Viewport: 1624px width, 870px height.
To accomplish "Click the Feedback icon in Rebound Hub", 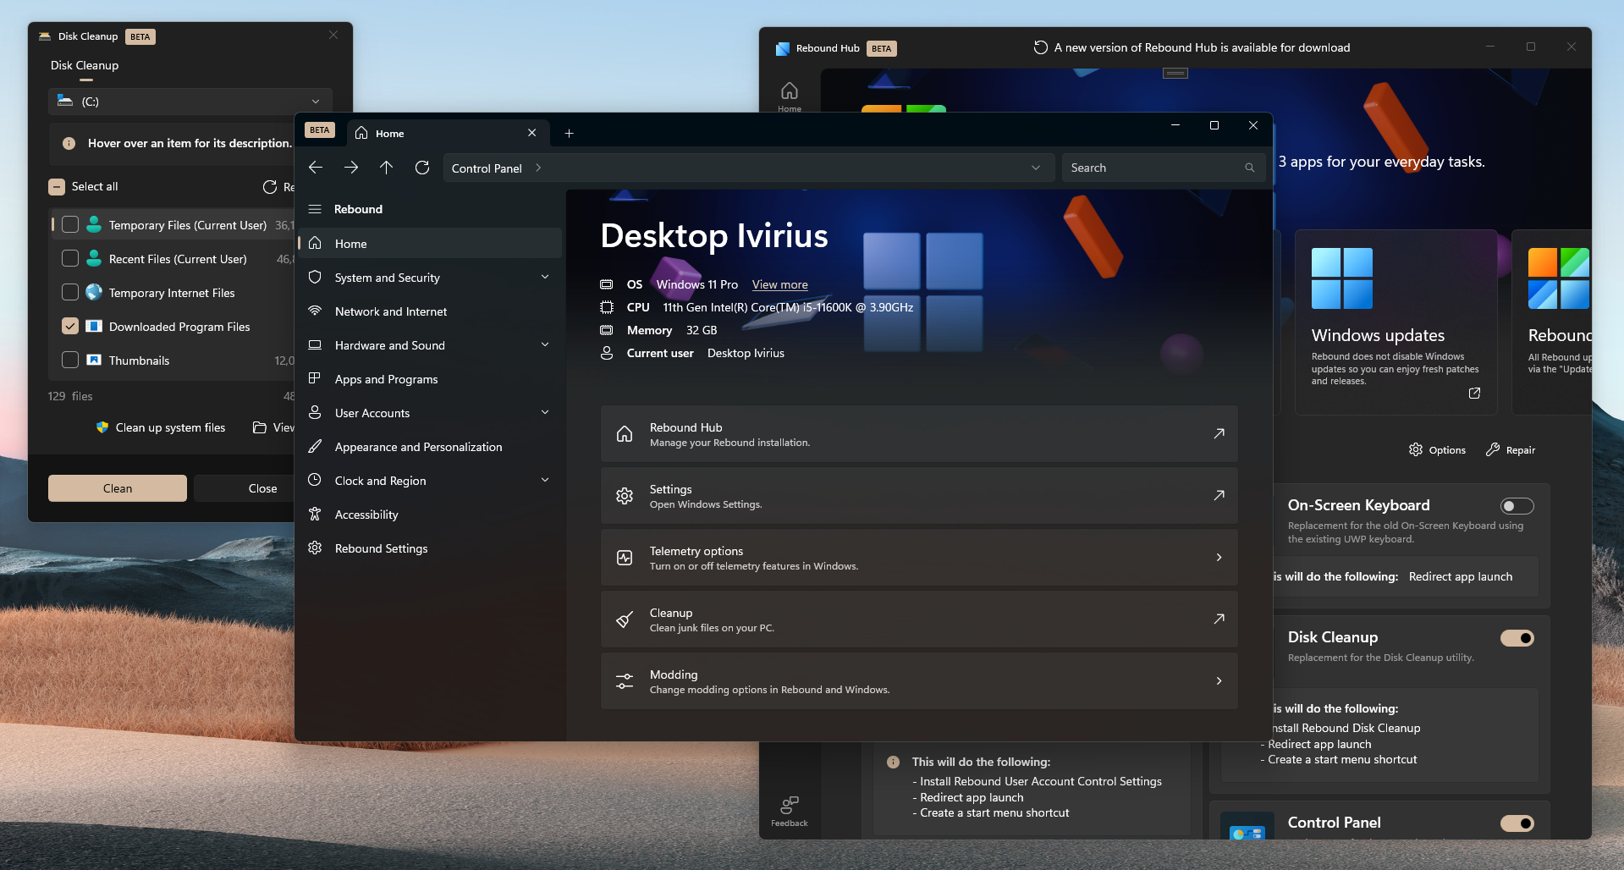I will pyautogui.click(x=790, y=804).
